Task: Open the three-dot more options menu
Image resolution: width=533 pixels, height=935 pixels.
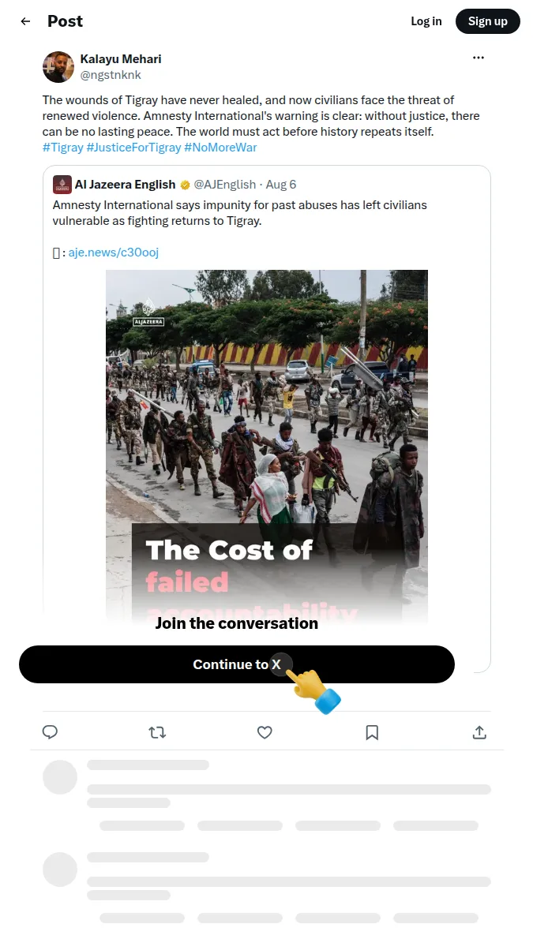Action: click(478, 58)
